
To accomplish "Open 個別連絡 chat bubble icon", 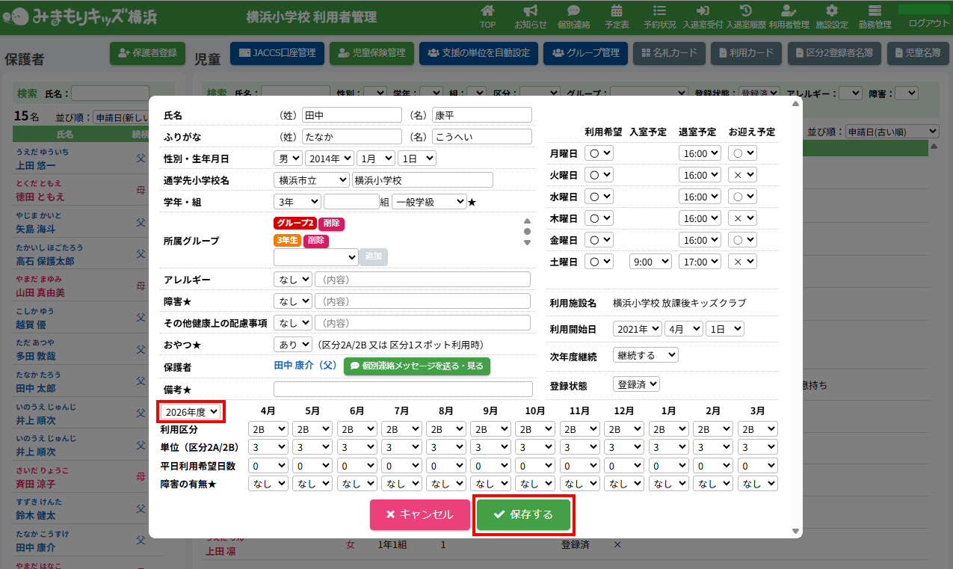I will [573, 11].
